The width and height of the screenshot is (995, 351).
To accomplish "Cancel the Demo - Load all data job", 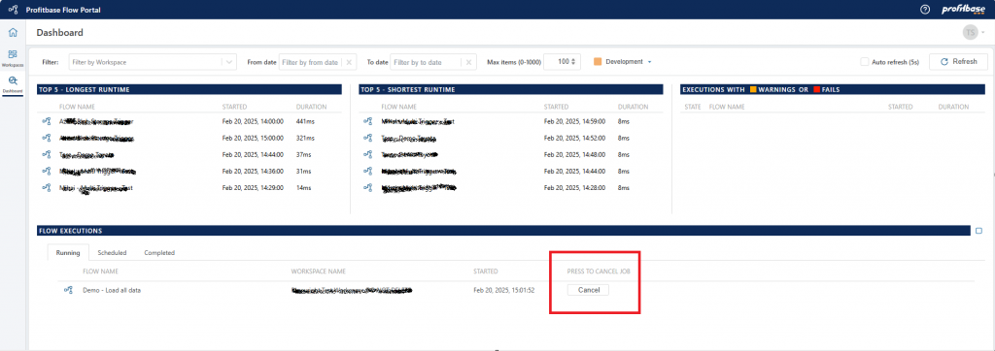I will (x=588, y=290).
